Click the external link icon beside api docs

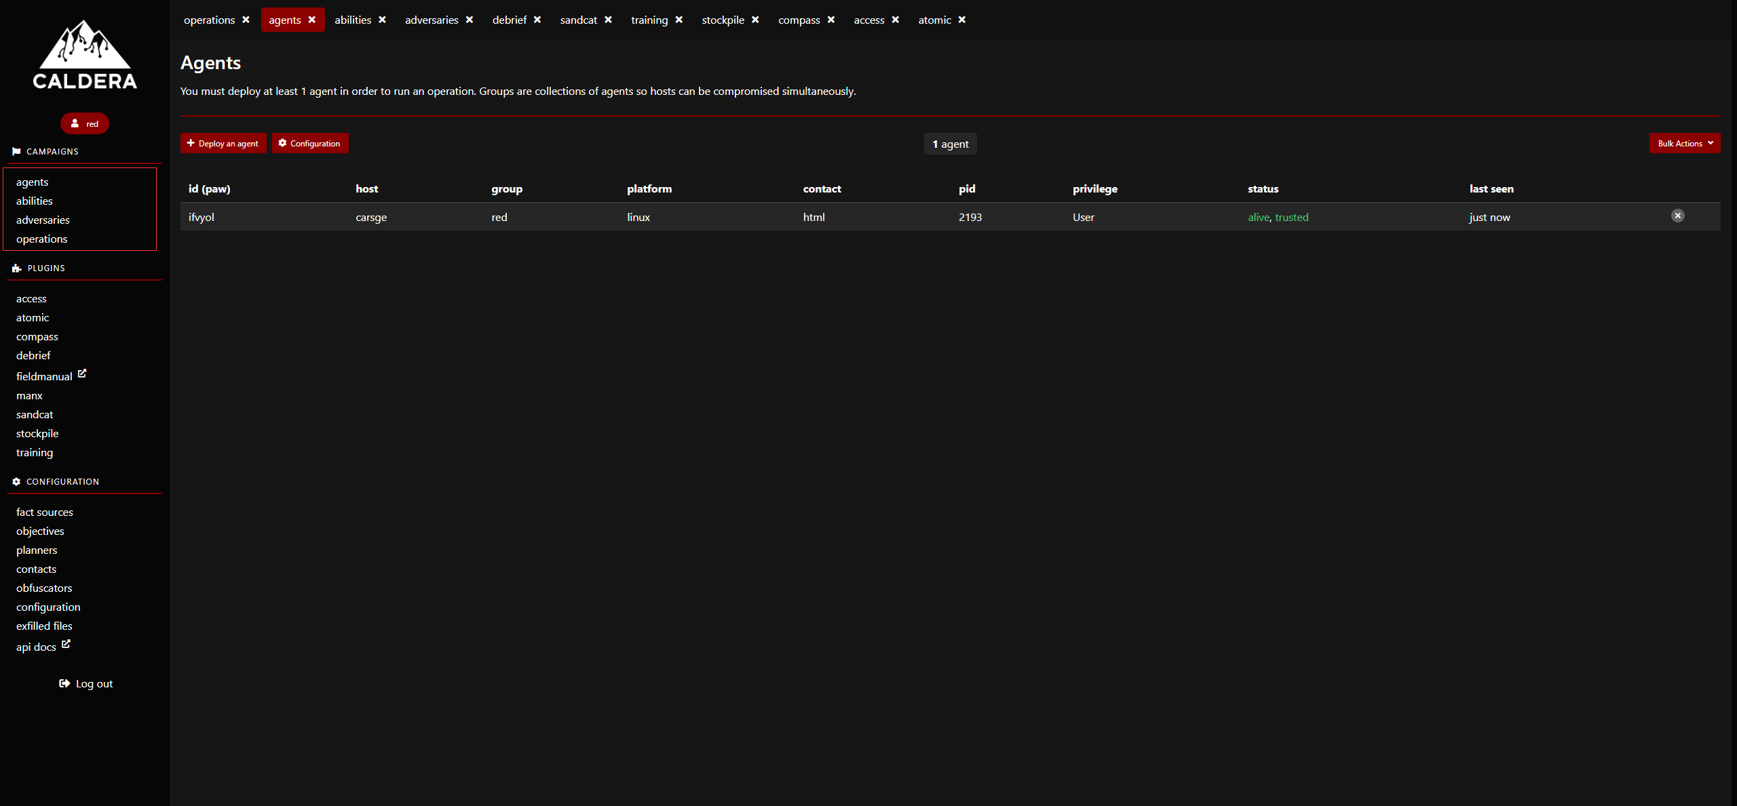tap(66, 644)
